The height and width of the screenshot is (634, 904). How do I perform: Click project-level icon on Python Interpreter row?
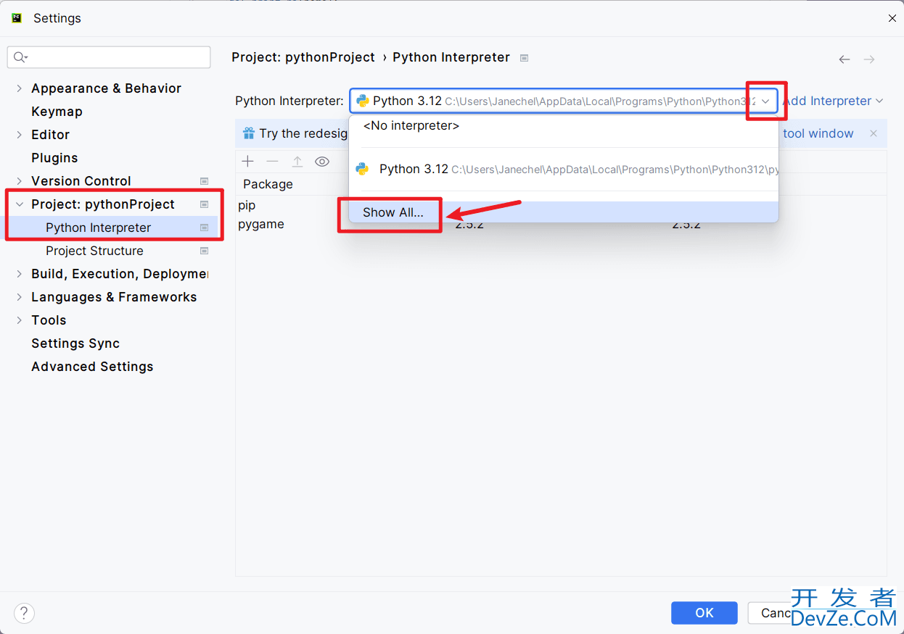(205, 228)
